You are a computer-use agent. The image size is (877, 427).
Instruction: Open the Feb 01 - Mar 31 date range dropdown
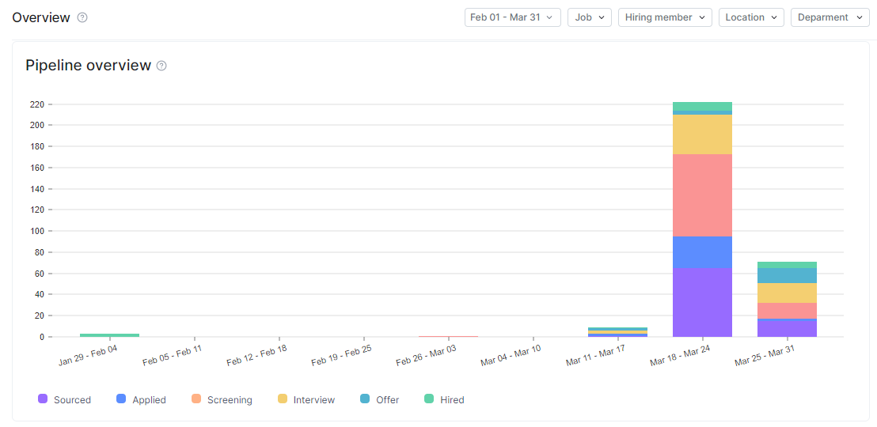pyautogui.click(x=513, y=17)
